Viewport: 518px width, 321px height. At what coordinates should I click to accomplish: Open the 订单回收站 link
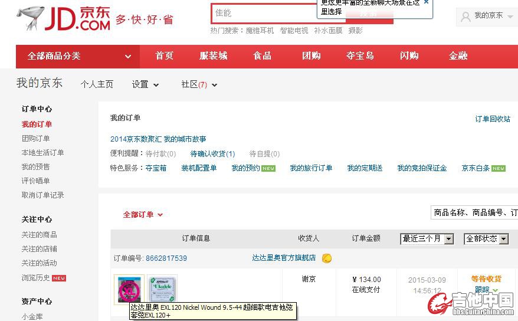[493, 119]
